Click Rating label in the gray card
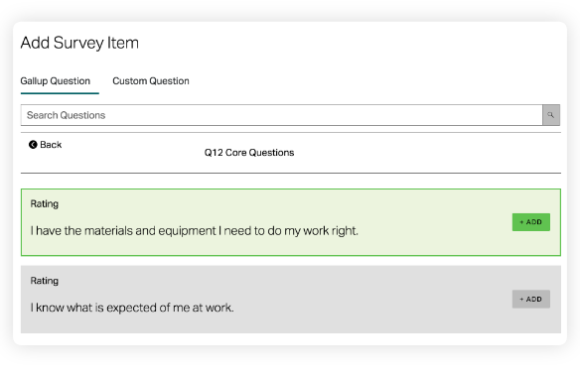The height and width of the screenshot is (377, 580). (x=45, y=281)
